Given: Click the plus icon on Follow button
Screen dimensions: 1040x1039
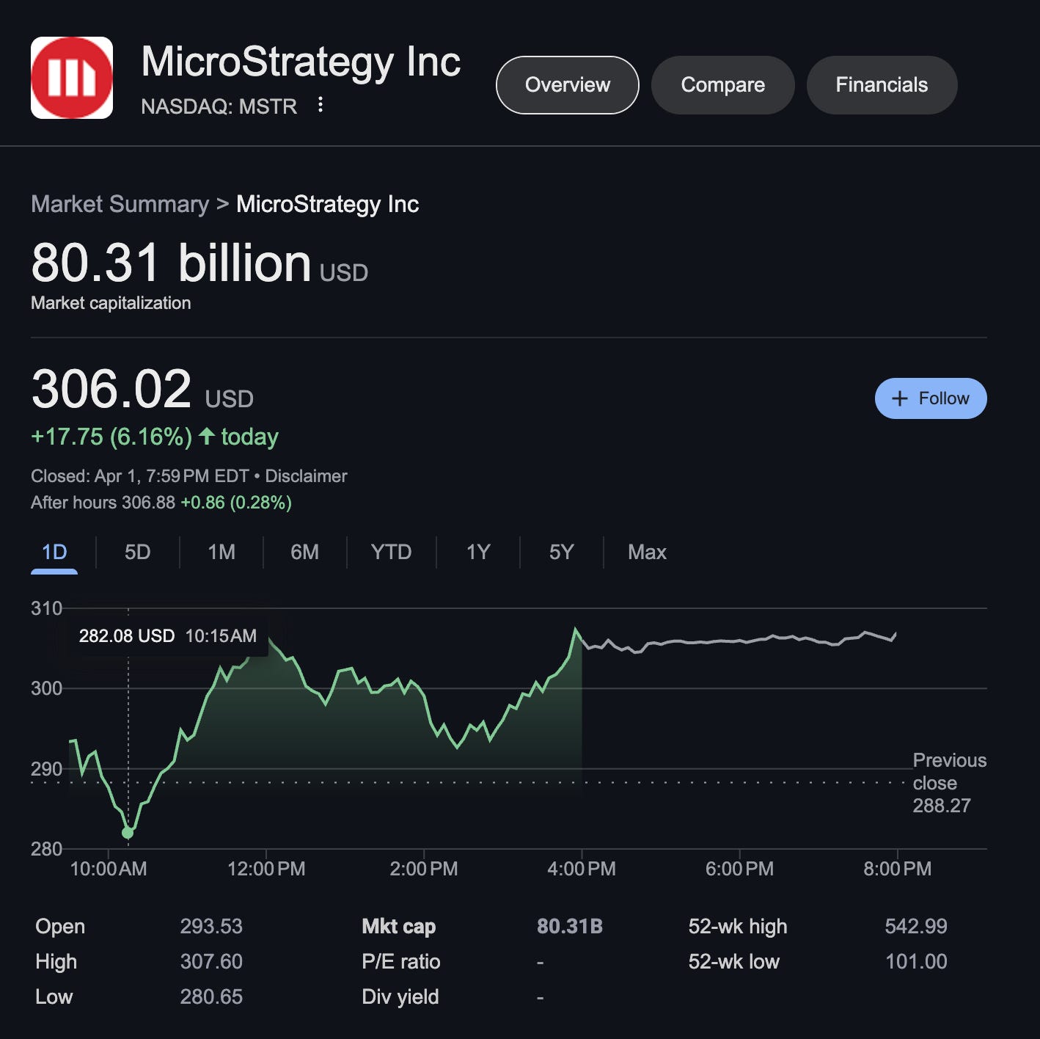Looking at the screenshot, I should [x=900, y=398].
